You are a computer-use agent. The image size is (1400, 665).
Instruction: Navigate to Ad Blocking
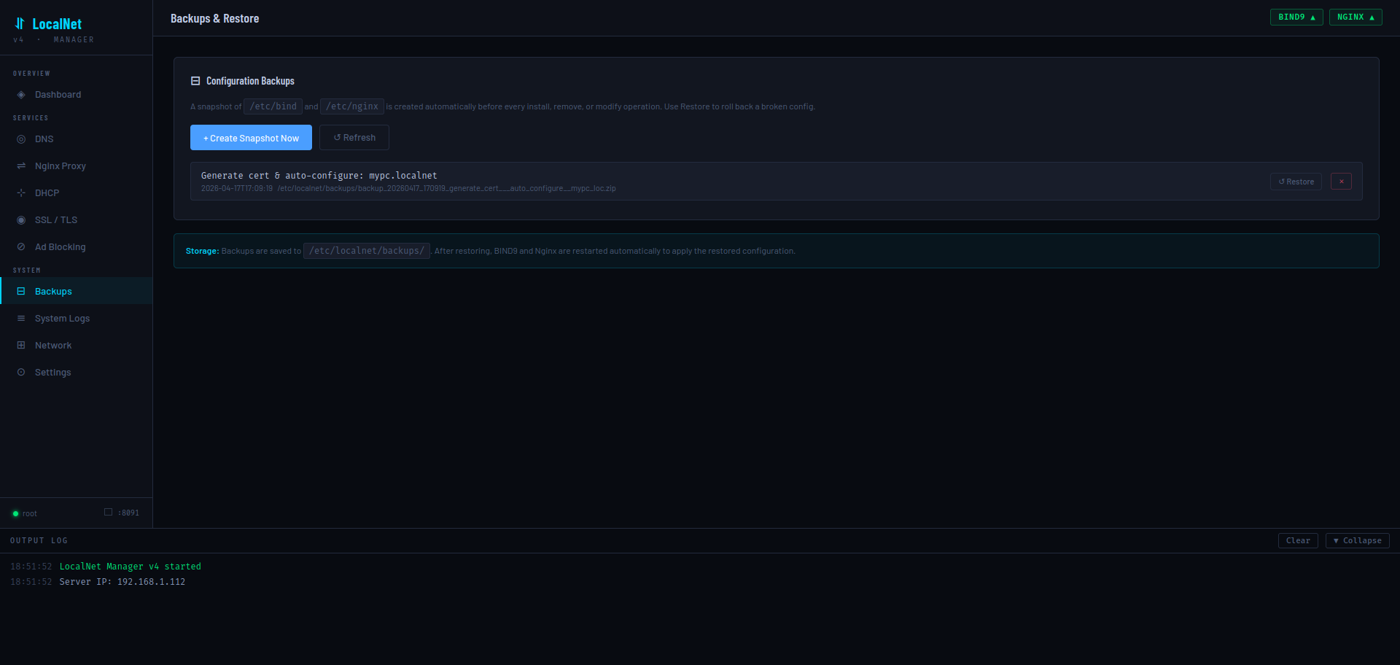tap(76, 247)
